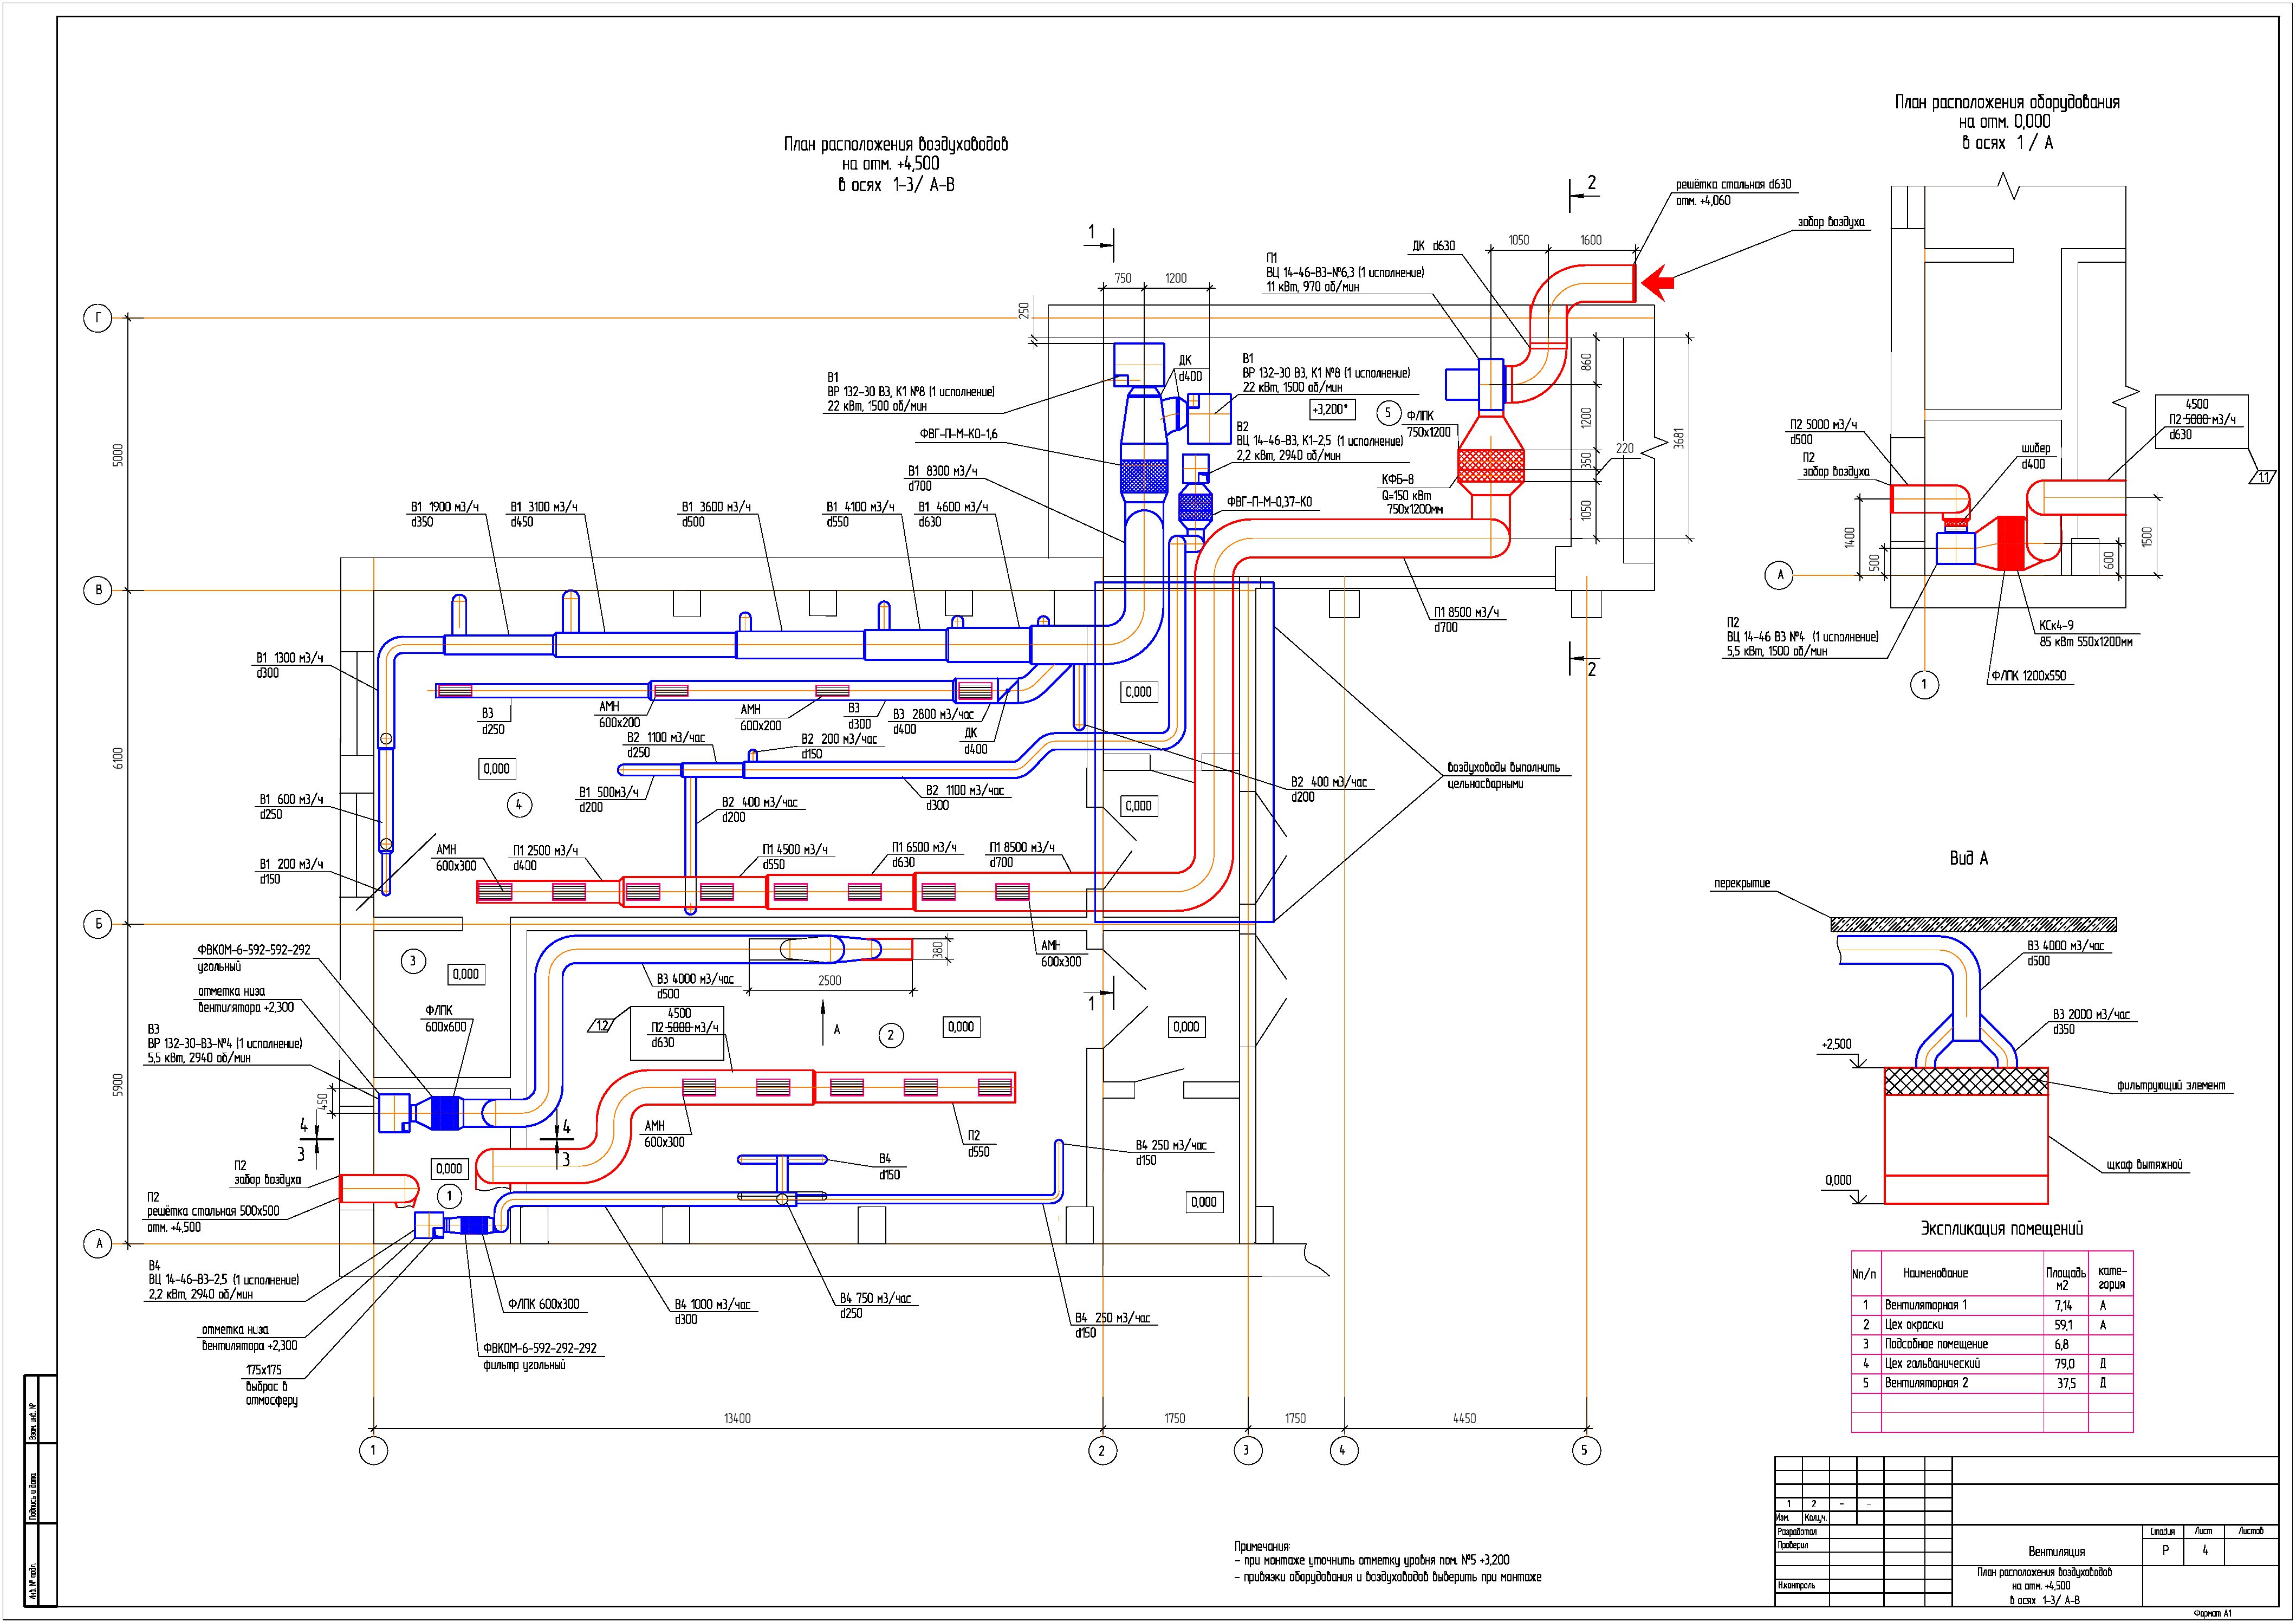Viewport: 2296px width, 1622px height.
Task: Select the overall dimension "13400"
Action: tap(737, 1418)
